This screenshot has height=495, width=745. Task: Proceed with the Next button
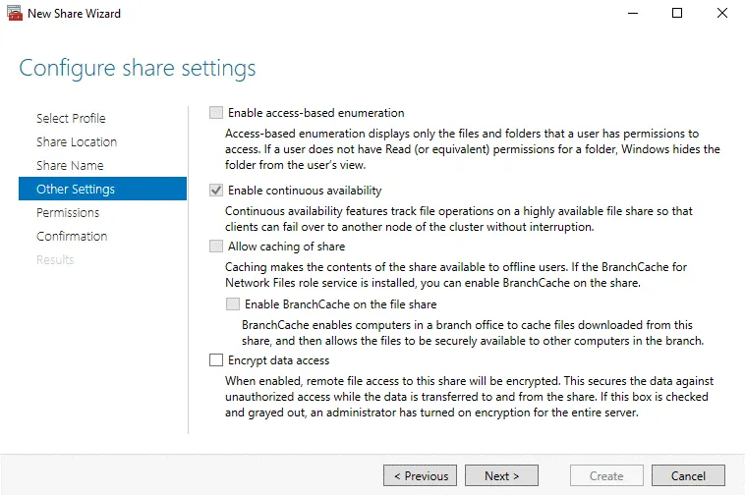point(501,475)
